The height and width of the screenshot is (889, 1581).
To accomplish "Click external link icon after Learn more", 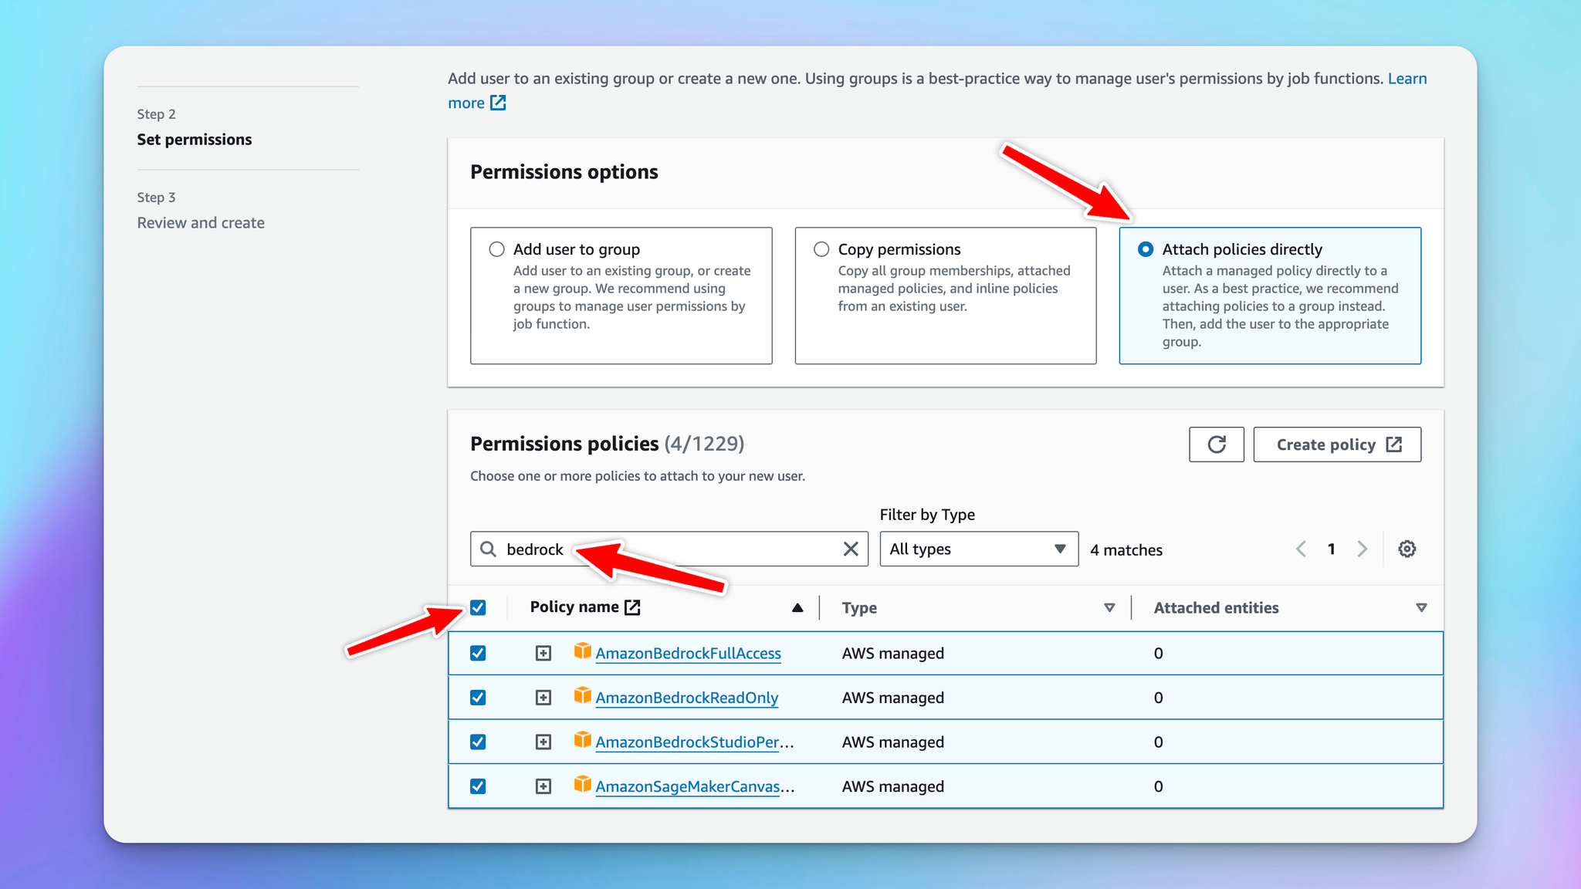I will [x=498, y=103].
